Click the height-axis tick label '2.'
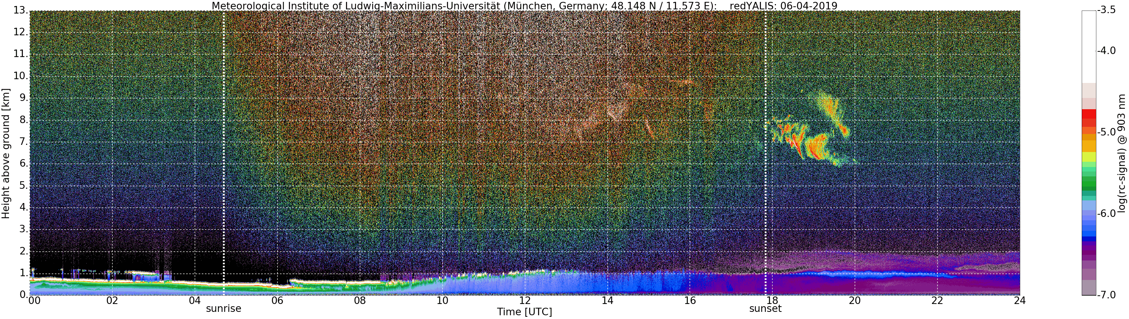Viewport: 1129px width, 319px height. pos(24,251)
